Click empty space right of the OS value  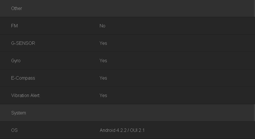(x=200, y=130)
